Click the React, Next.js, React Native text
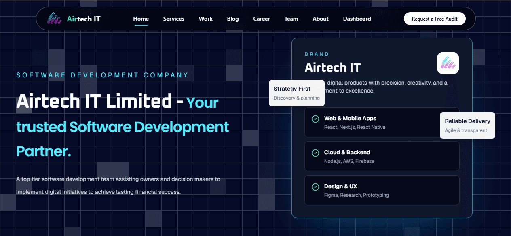This screenshot has height=236, width=511. click(355, 127)
